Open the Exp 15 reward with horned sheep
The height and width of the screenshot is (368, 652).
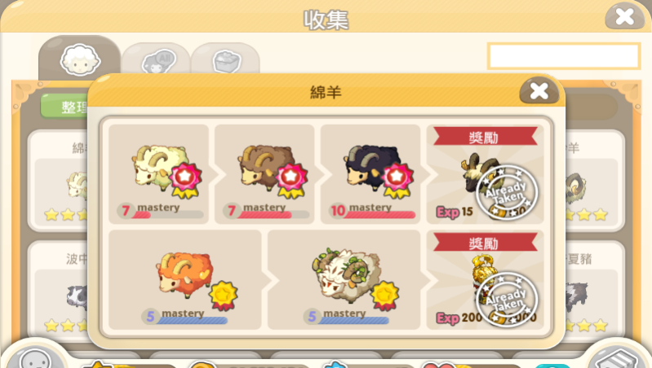pyautogui.click(x=486, y=174)
